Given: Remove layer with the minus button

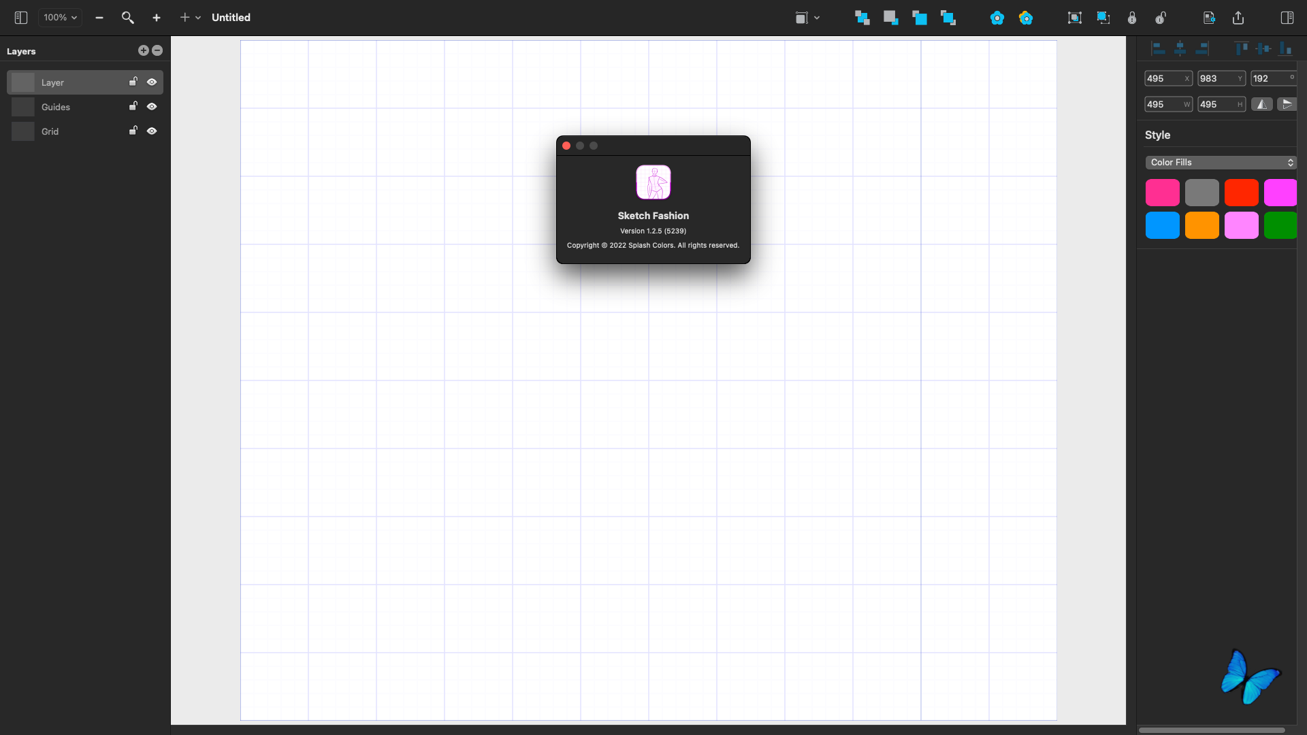Looking at the screenshot, I should 157,50.
